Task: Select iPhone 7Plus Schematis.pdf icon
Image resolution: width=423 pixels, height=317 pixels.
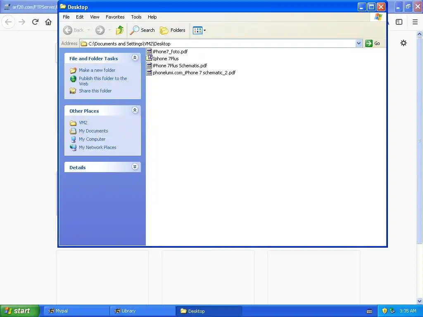Action: [149, 65]
